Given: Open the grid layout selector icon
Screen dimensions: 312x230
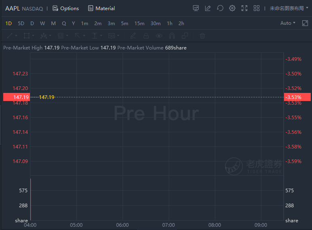Looking at the screenshot, I should 257,8.
